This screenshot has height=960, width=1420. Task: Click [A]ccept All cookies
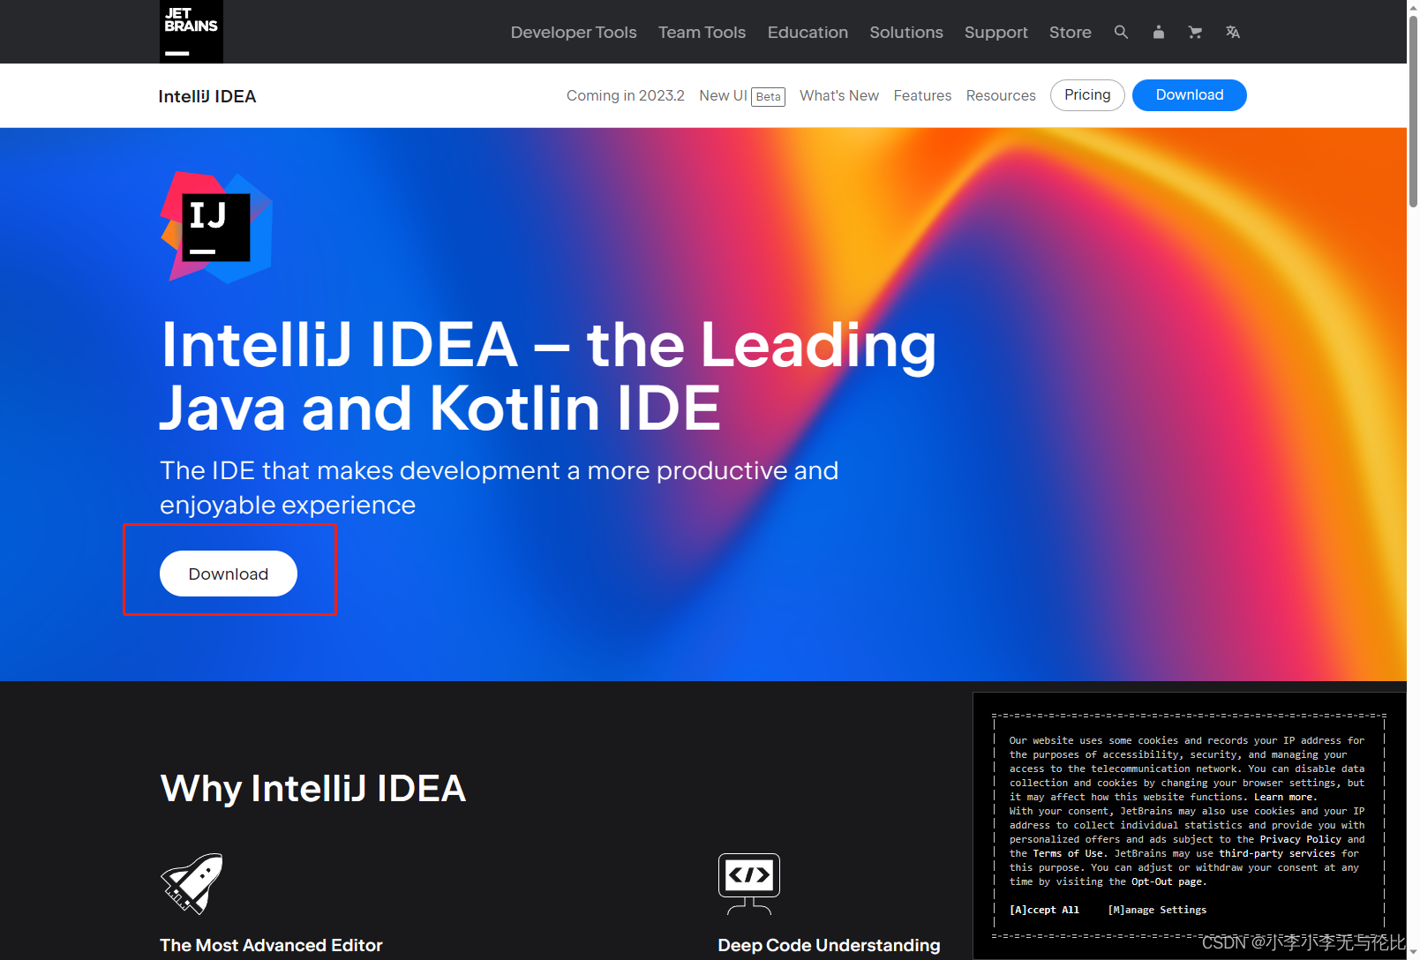pos(1044,910)
